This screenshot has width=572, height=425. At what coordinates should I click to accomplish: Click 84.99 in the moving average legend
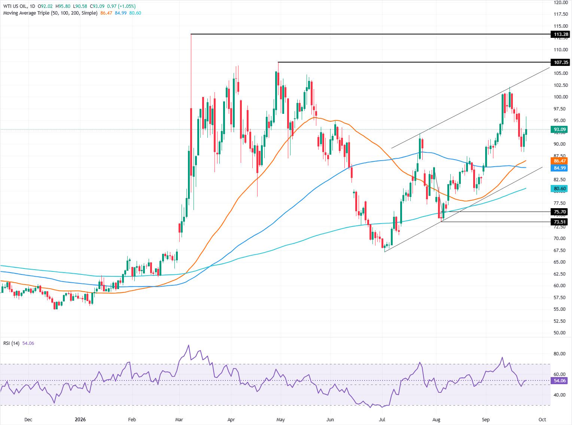coord(121,13)
